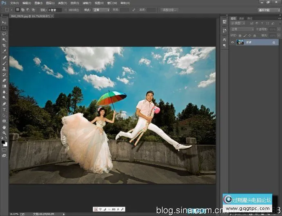Select the Eyedropper tool
282x216 pixels.
click(x=4, y=51)
